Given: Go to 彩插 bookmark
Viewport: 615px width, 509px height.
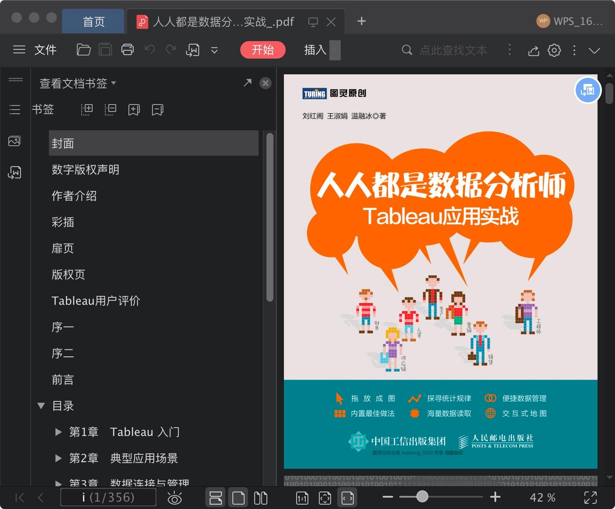Looking at the screenshot, I should 63,222.
